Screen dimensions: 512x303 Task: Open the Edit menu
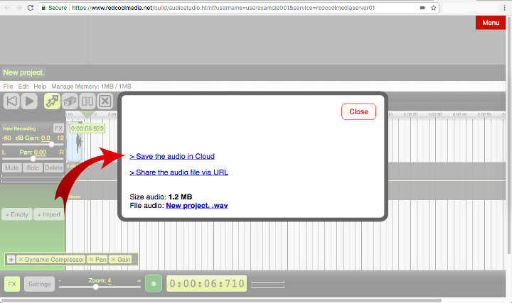point(23,86)
